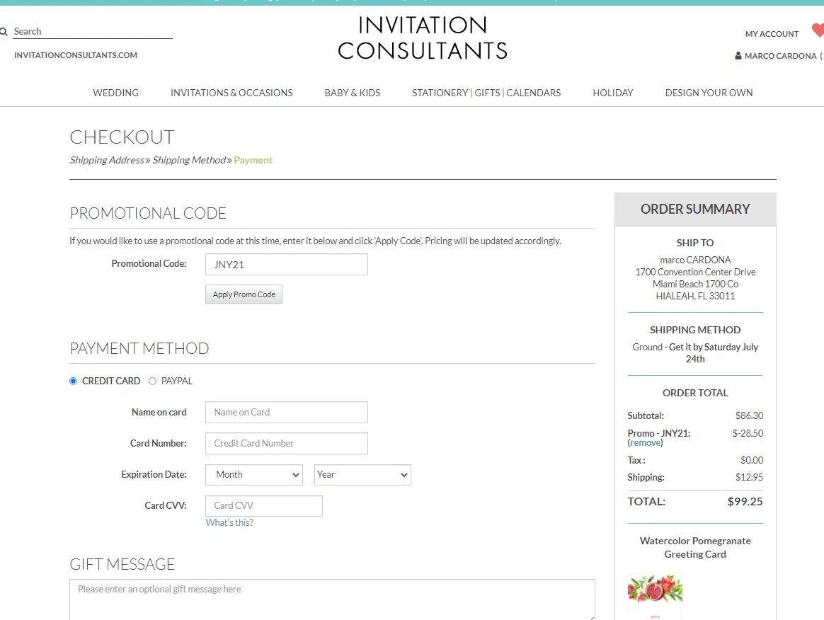Image resolution: width=824 pixels, height=620 pixels.
Task: Click the Promotional Code input field
Action: pyautogui.click(x=287, y=265)
